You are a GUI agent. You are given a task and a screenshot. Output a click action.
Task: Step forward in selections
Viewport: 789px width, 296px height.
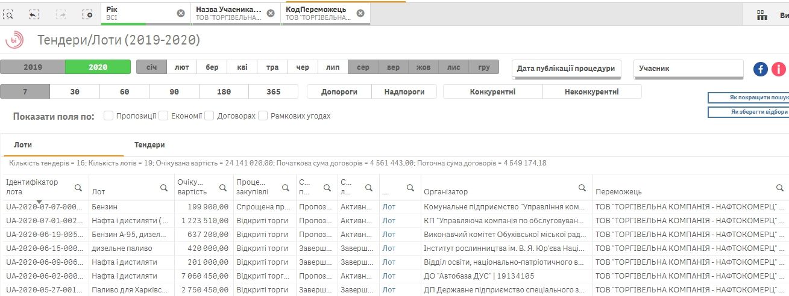61,14
